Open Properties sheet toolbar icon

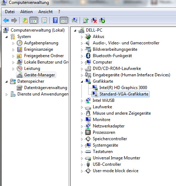(44, 20)
